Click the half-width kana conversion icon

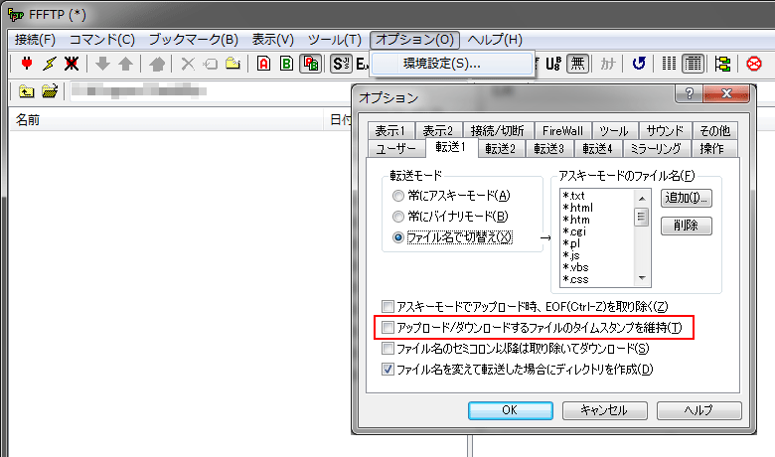point(608,64)
